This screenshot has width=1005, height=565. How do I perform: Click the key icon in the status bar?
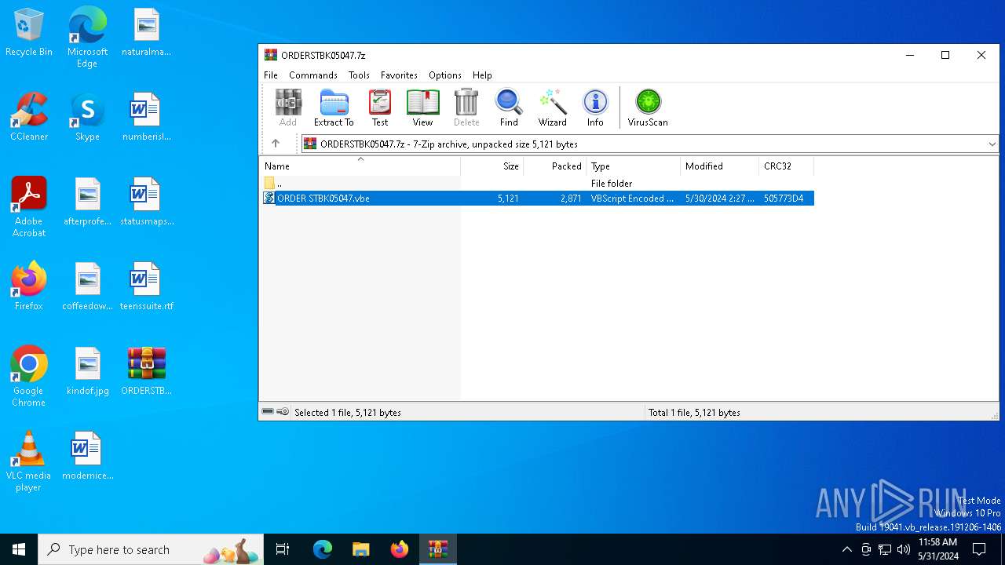(x=283, y=412)
